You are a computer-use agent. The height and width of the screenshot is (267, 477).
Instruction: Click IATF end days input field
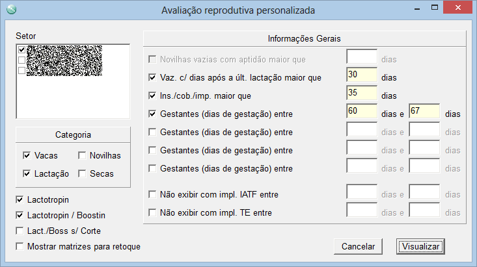pyautogui.click(x=424, y=192)
